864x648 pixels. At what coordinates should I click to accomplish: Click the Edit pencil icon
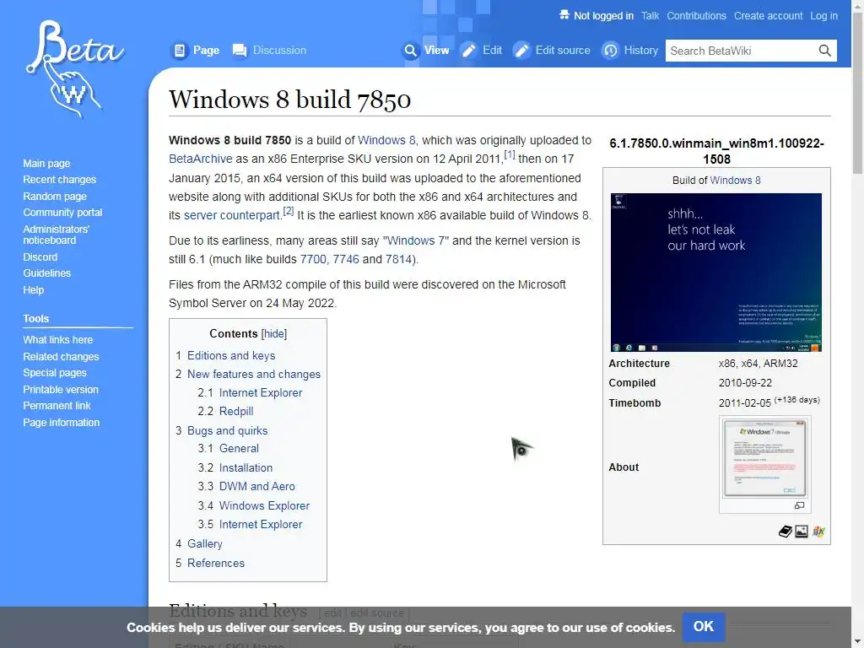pyautogui.click(x=469, y=51)
